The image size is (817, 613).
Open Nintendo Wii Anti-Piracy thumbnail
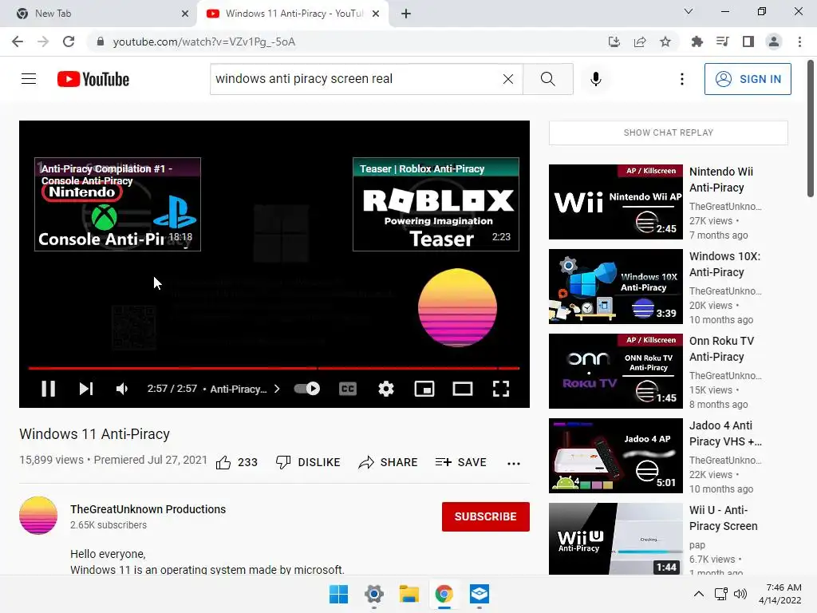pos(615,202)
